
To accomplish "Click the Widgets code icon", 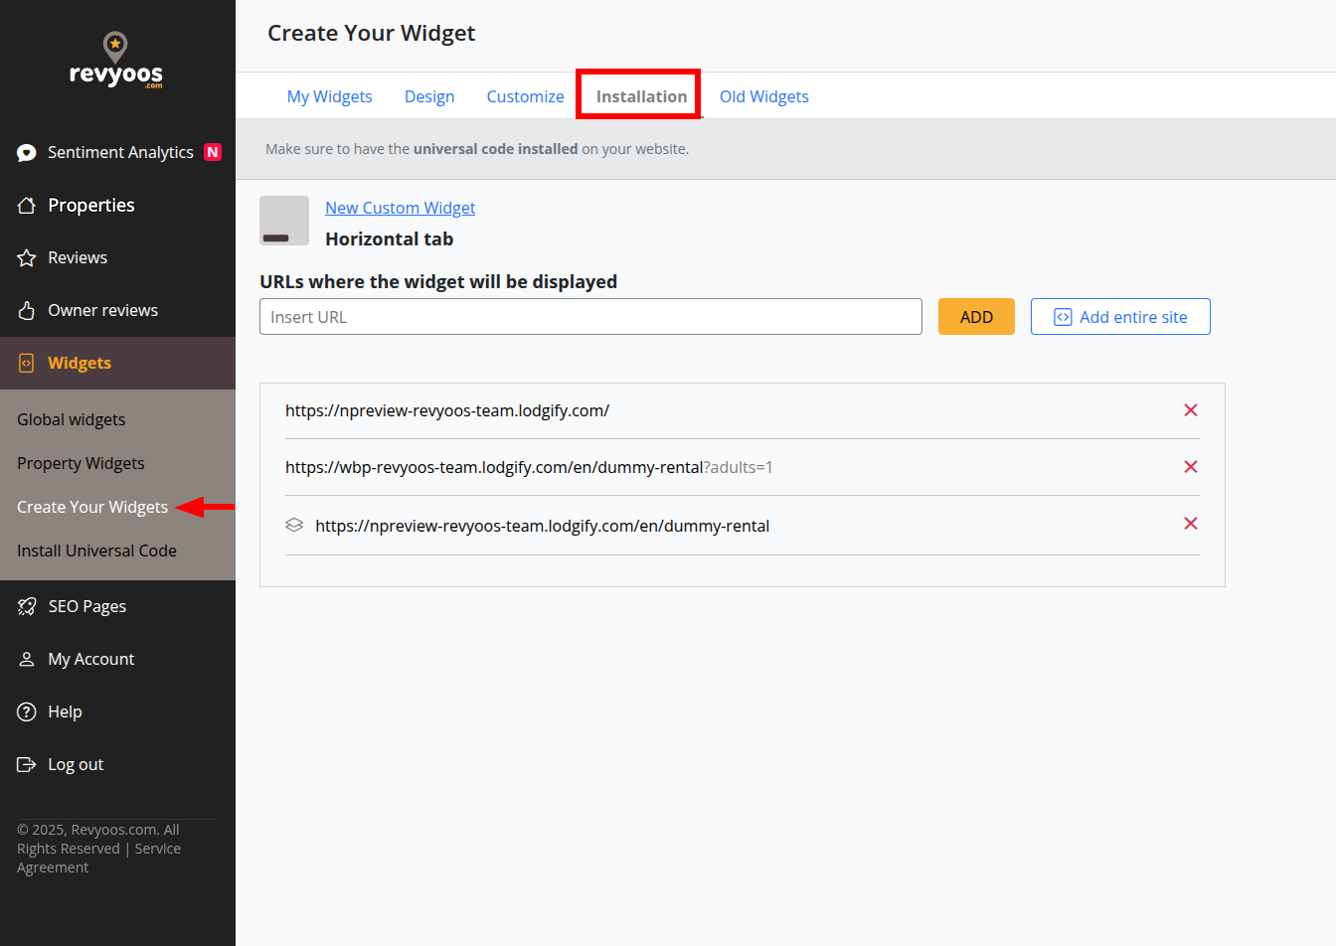I will coord(27,363).
